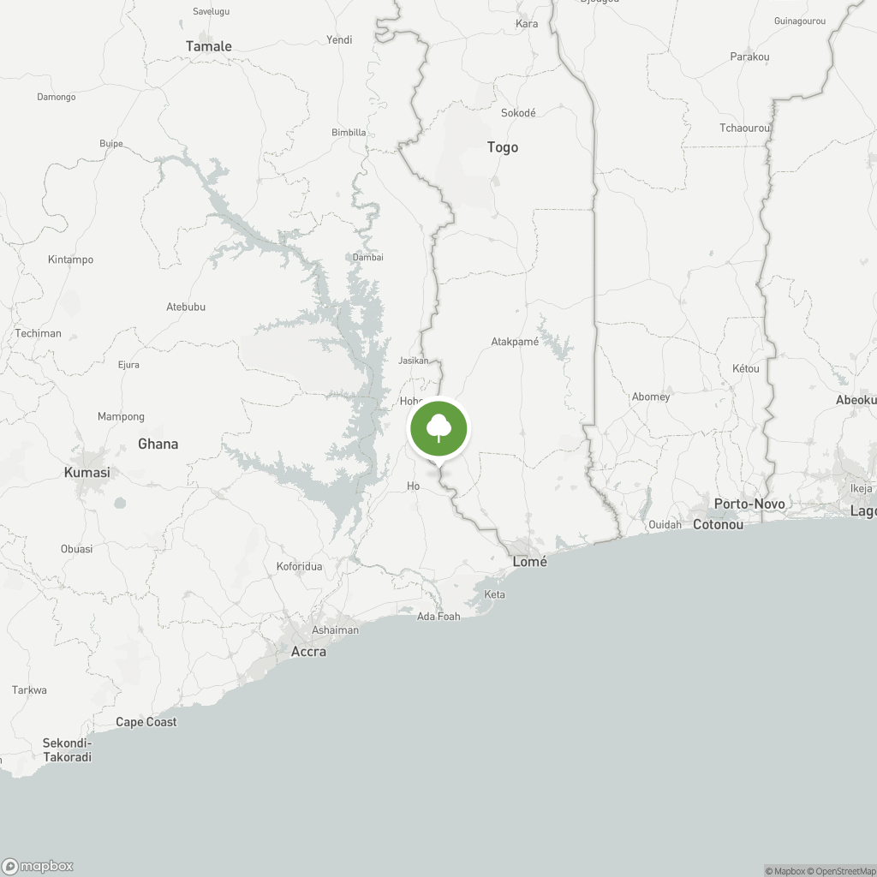This screenshot has height=877, width=877.
Task: Select the Porto-Novo city label
Action: pyautogui.click(x=749, y=504)
